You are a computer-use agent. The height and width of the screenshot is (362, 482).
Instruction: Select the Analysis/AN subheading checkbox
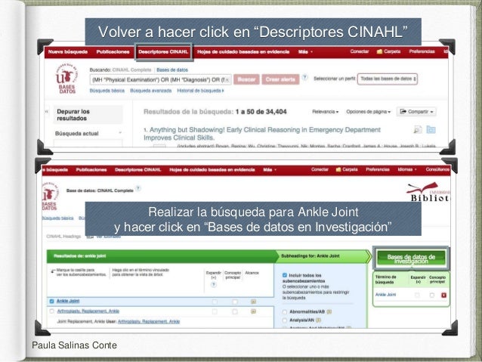coord(285,320)
